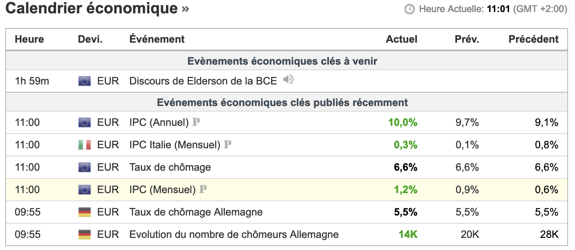Open the Taux de chômage Allemagne event

pos(196,212)
